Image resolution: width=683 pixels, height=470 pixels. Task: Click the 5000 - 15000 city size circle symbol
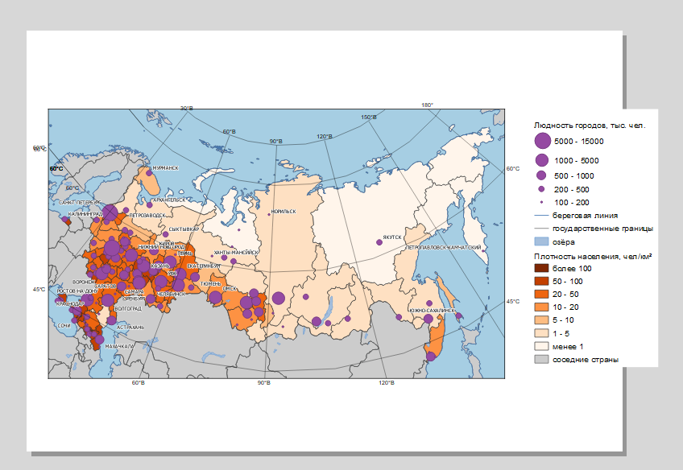[541, 141]
